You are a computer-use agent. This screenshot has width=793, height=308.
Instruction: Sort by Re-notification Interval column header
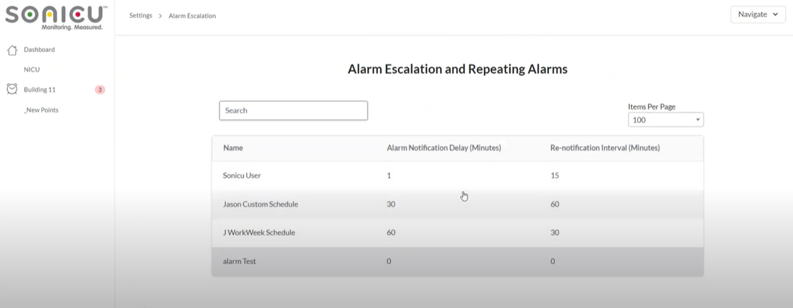pos(605,148)
